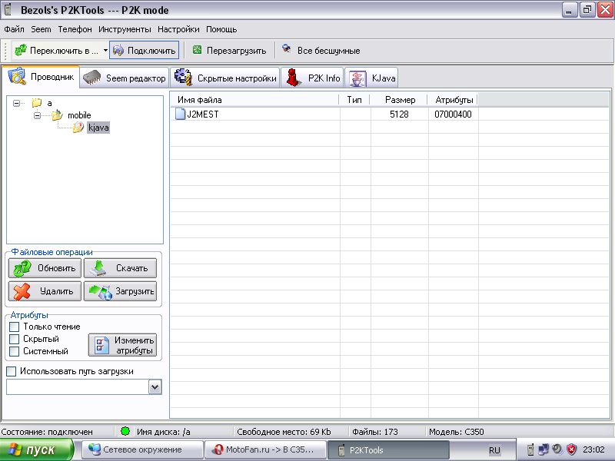Click the kjava folder icon

tap(78, 127)
